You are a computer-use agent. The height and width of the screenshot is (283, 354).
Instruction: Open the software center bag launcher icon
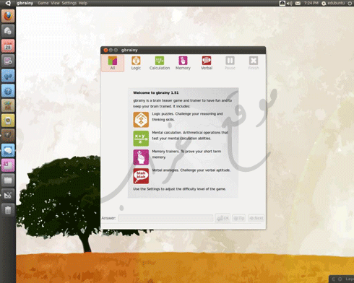8,105
